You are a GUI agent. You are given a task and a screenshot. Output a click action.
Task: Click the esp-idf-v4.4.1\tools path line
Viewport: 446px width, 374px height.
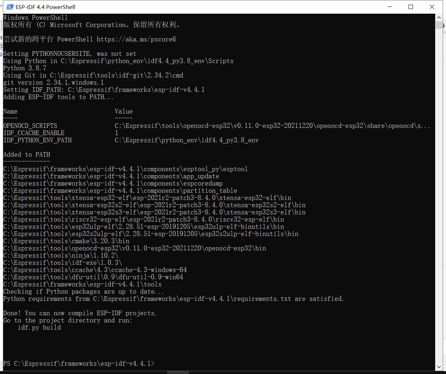82,284
